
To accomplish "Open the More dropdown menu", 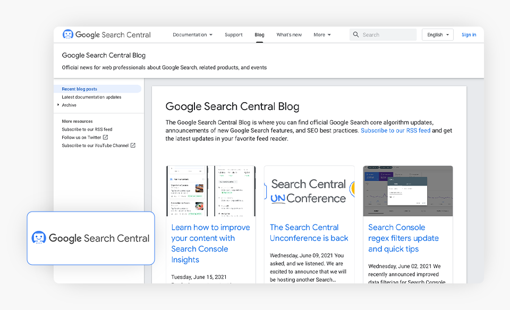I will pos(322,35).
